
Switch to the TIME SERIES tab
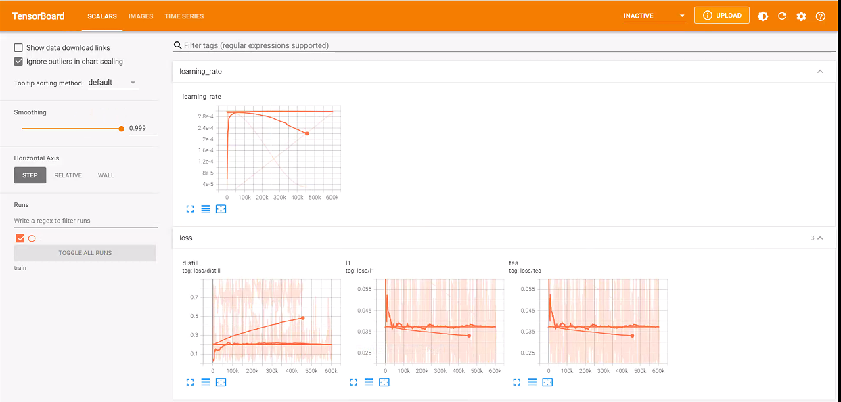click(184, 16)
